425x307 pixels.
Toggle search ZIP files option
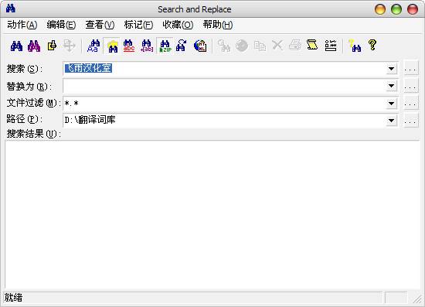point(165,46)
